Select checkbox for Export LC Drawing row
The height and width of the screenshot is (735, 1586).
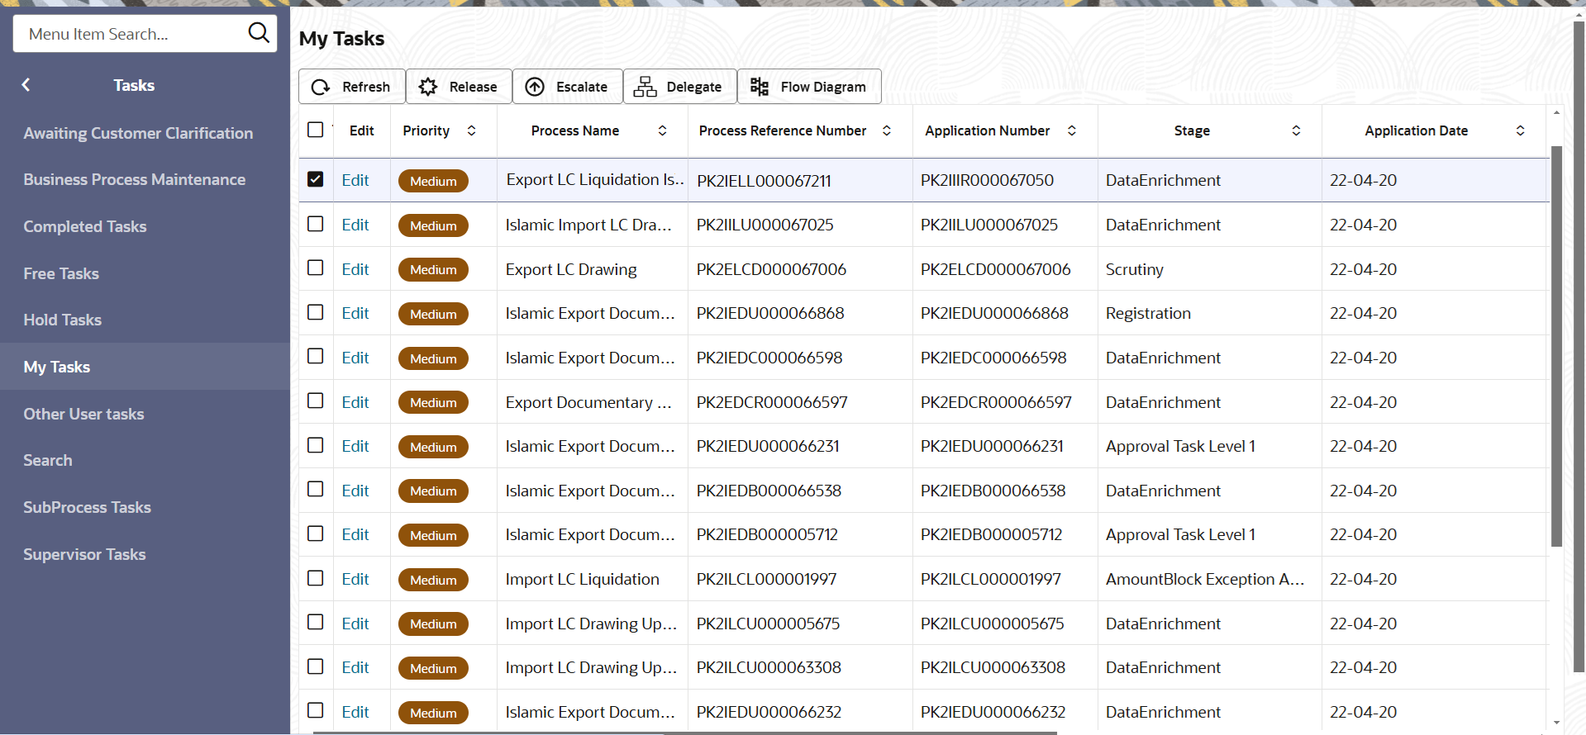315,268
